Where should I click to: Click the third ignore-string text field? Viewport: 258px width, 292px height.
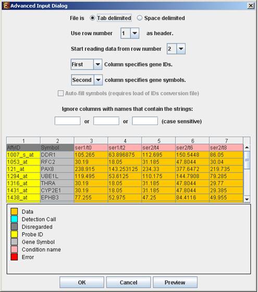coord(145,121)
